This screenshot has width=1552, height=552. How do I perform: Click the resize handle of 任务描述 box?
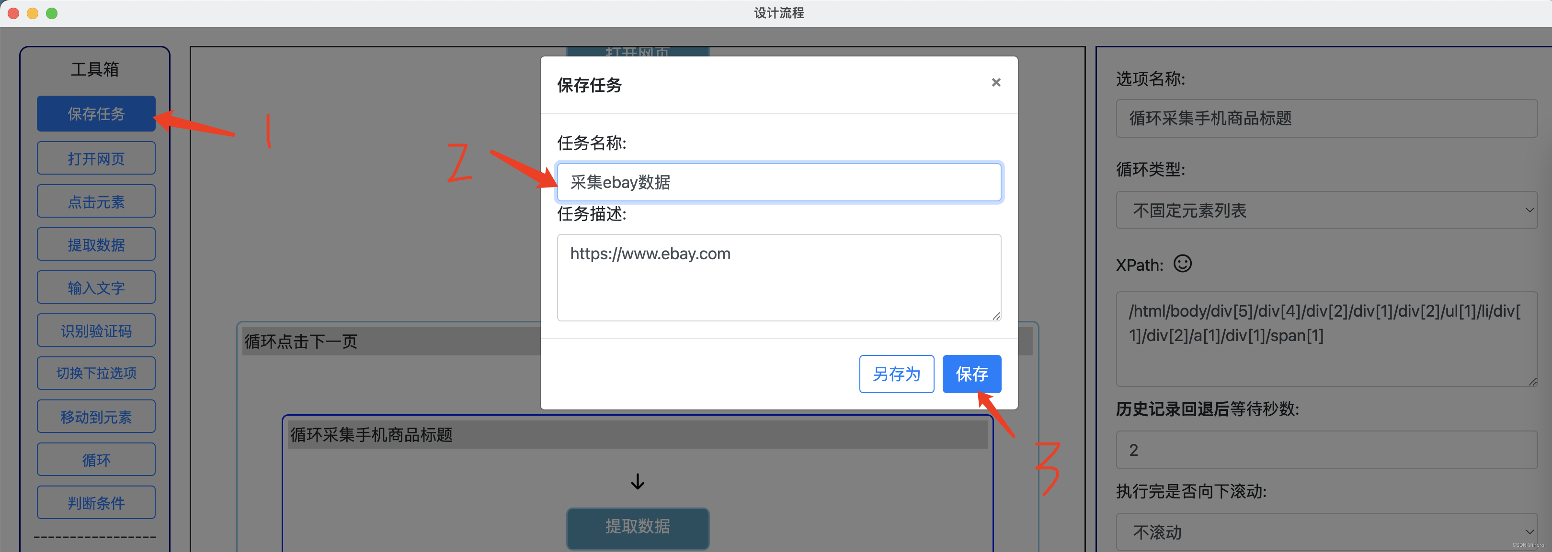pyautogui.click(x=996, y=316)
